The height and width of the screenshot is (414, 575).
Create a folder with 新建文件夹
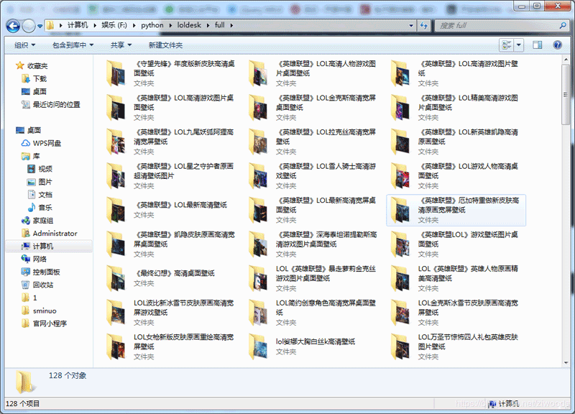coord(165,45)
